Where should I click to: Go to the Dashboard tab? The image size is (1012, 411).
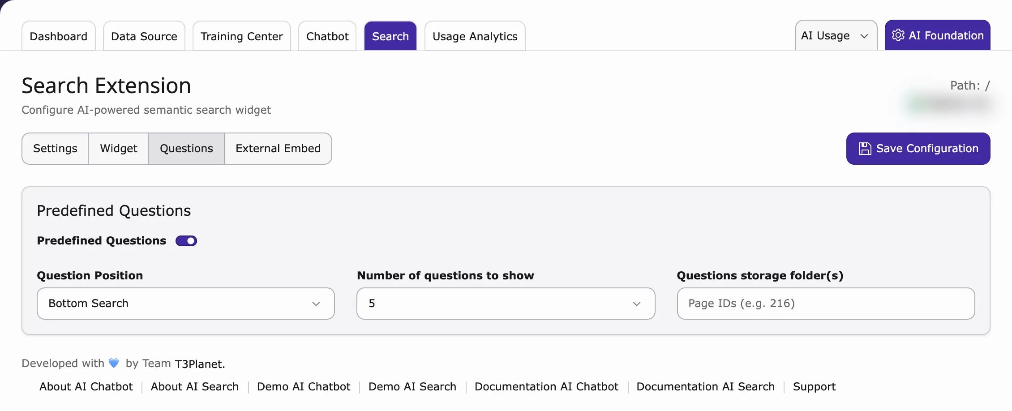click(59, 36)
